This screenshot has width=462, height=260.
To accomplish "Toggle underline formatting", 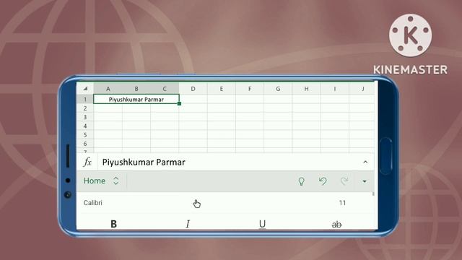I will (262, 224).
